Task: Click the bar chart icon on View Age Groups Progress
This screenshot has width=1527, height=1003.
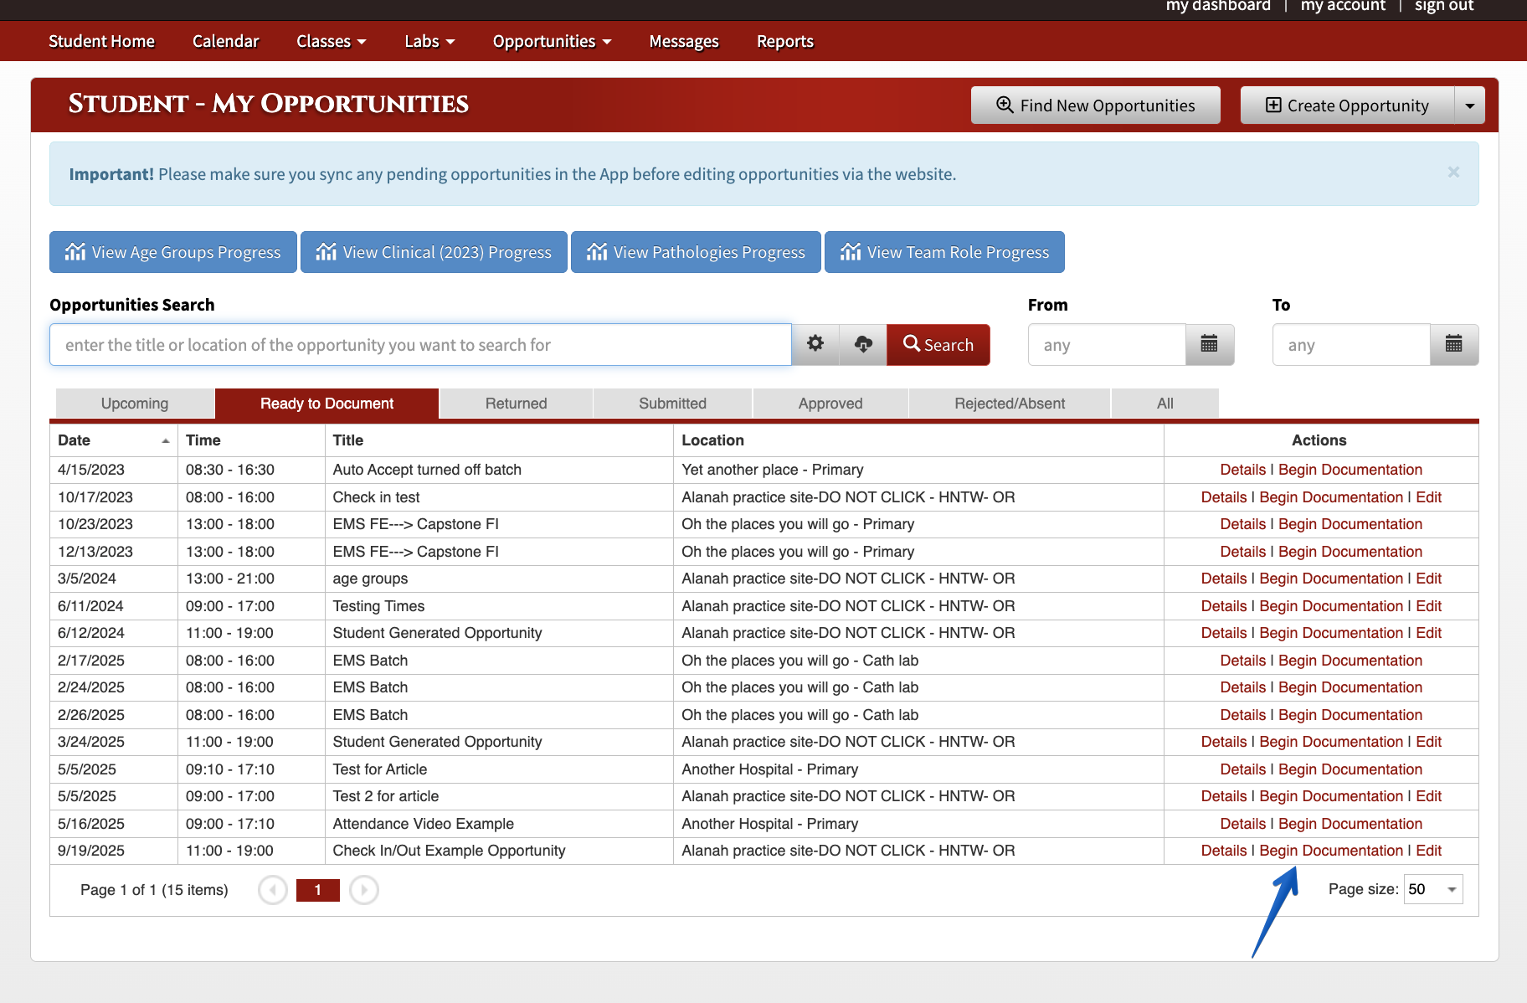Action: 75,252
